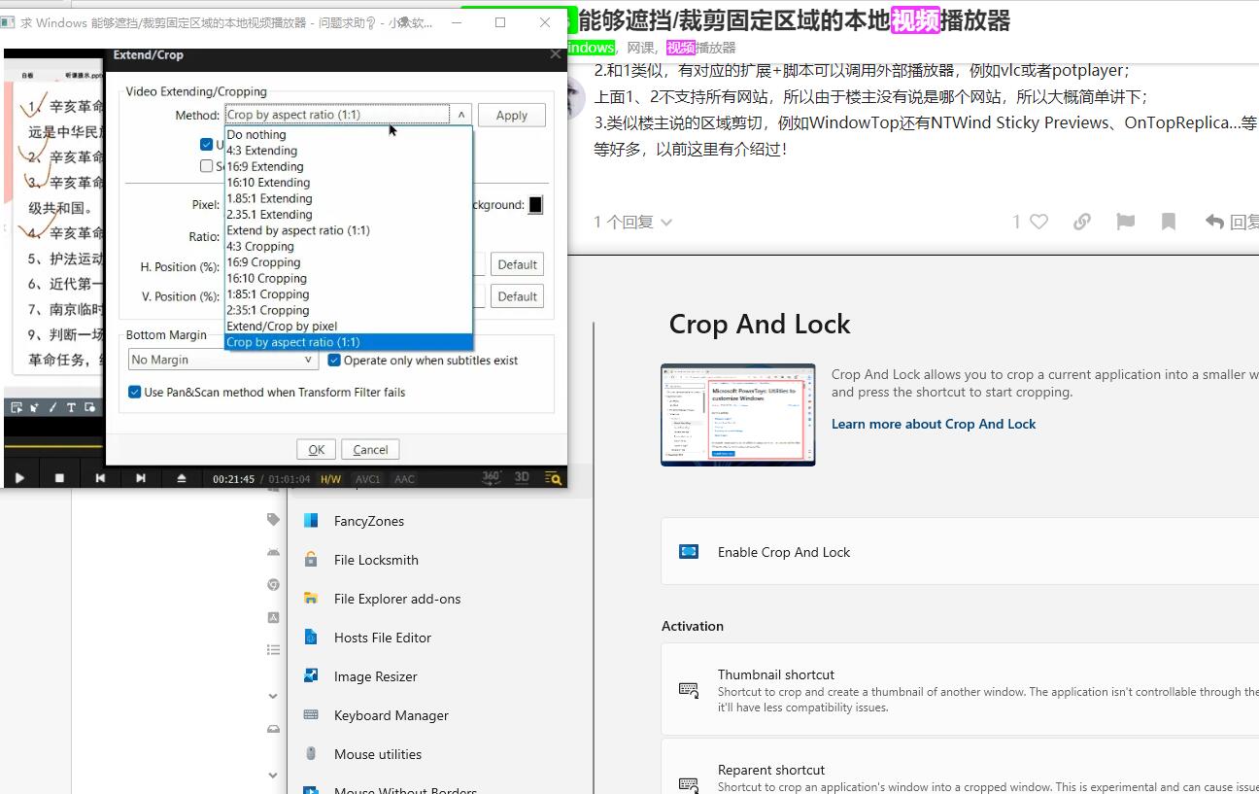Click the 'Thumbnail shortcut' setting row

(x=960, y=689)
